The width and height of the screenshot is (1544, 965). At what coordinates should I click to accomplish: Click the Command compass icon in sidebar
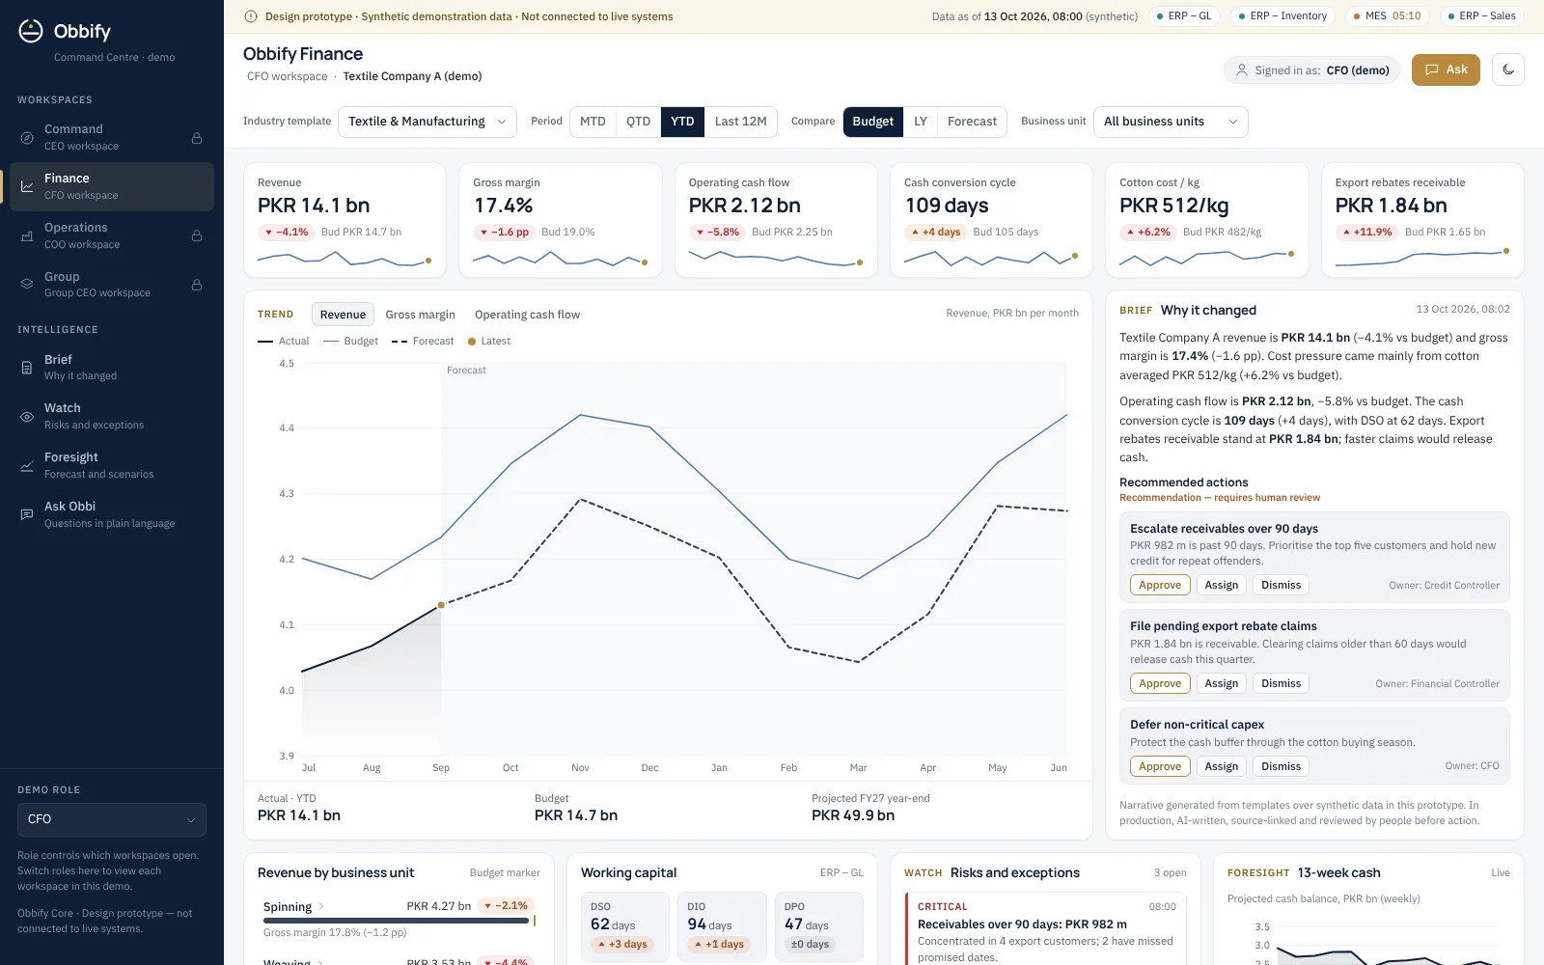tap(27, 138)
